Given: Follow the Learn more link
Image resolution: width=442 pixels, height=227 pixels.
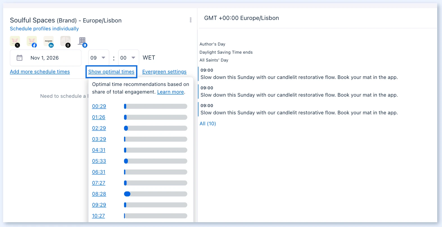Looking at the screenshot, I should pos(171,92).
